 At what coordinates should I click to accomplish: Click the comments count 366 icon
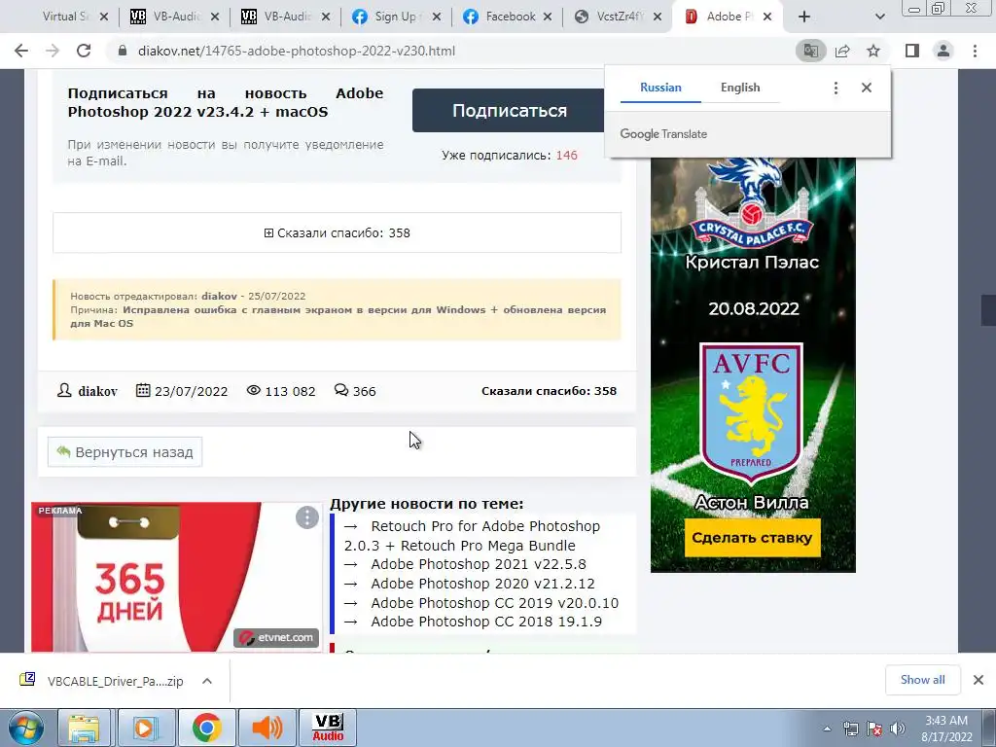tap(341, 390)
